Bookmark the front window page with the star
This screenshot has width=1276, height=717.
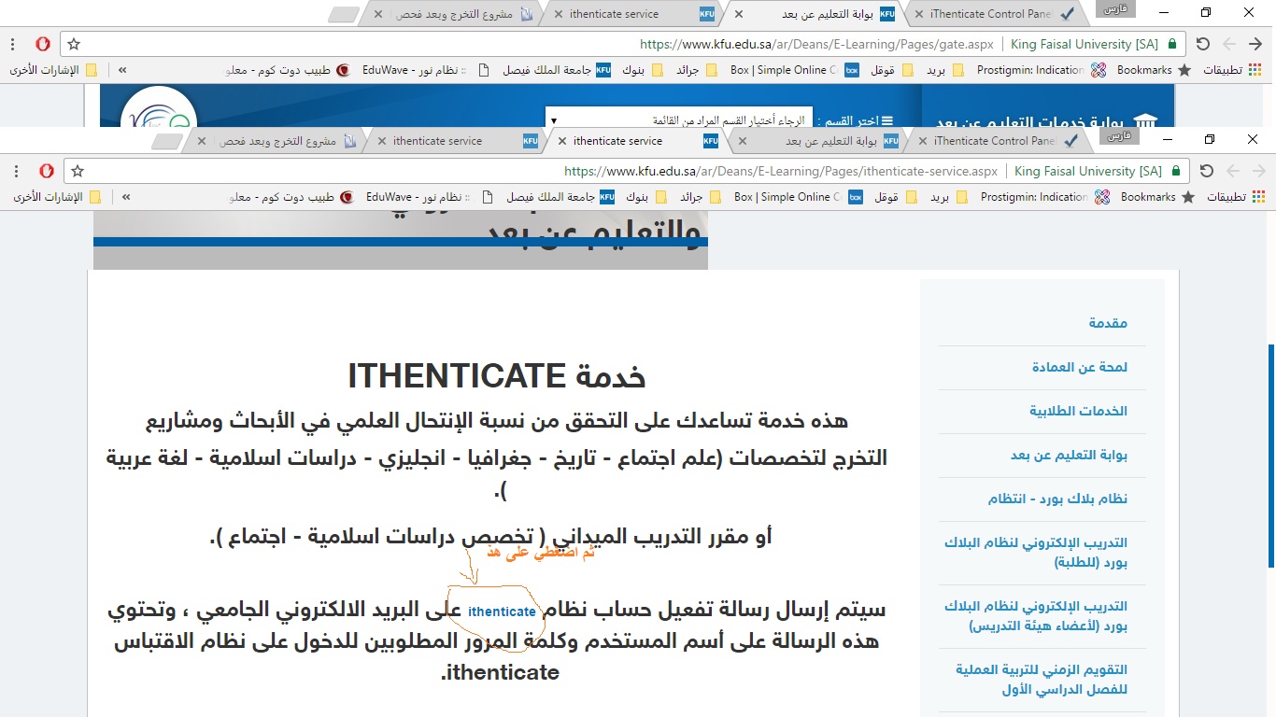(78, 171)
